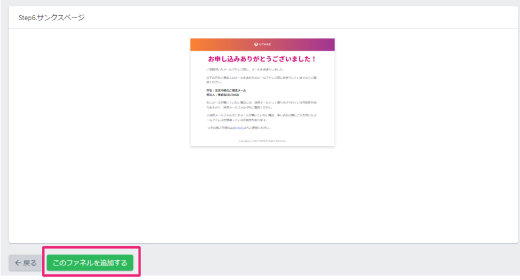Click the UTAGE logo in preview header
Screen dimensions: 520x280
(x=262, y=44)
